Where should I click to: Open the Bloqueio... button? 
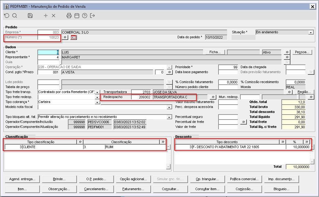(281, 189)
